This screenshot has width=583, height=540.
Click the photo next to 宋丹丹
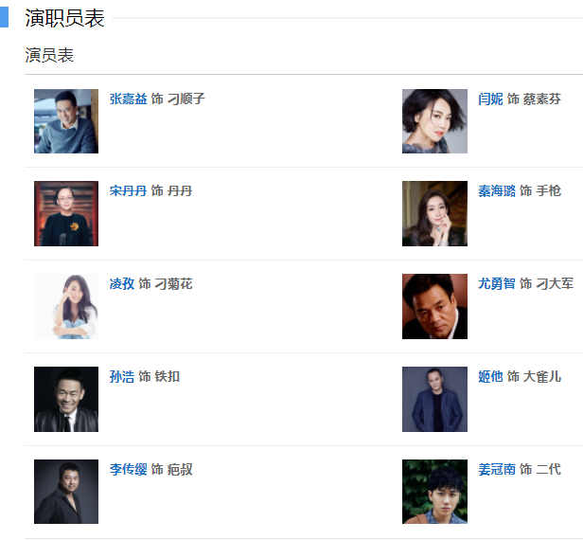click(66, 214)
